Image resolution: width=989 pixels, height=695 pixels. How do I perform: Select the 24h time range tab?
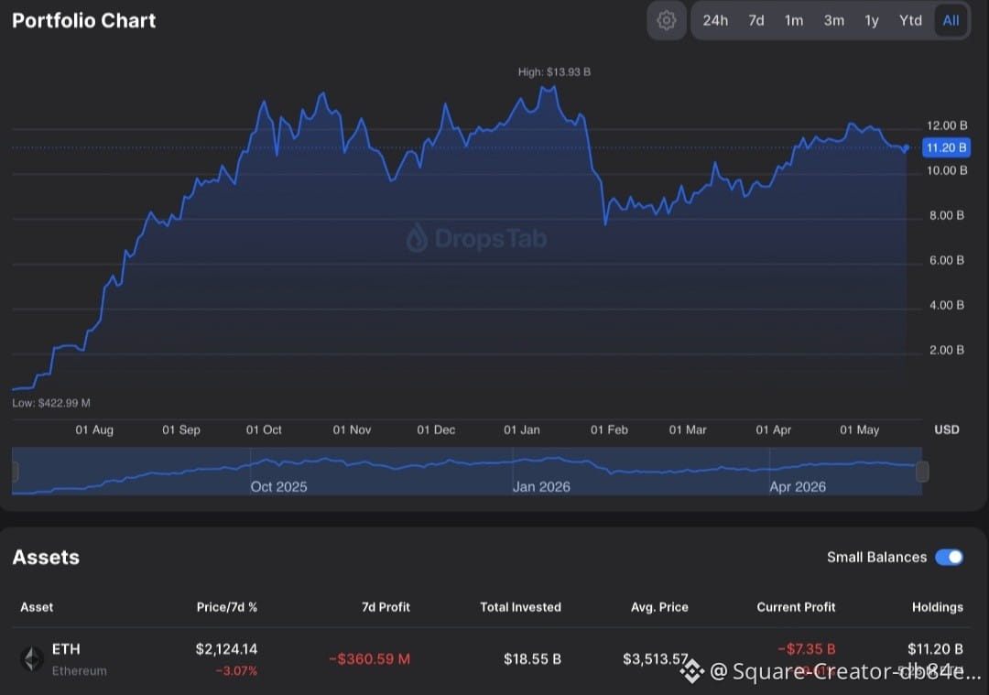[x=715, y=21]
